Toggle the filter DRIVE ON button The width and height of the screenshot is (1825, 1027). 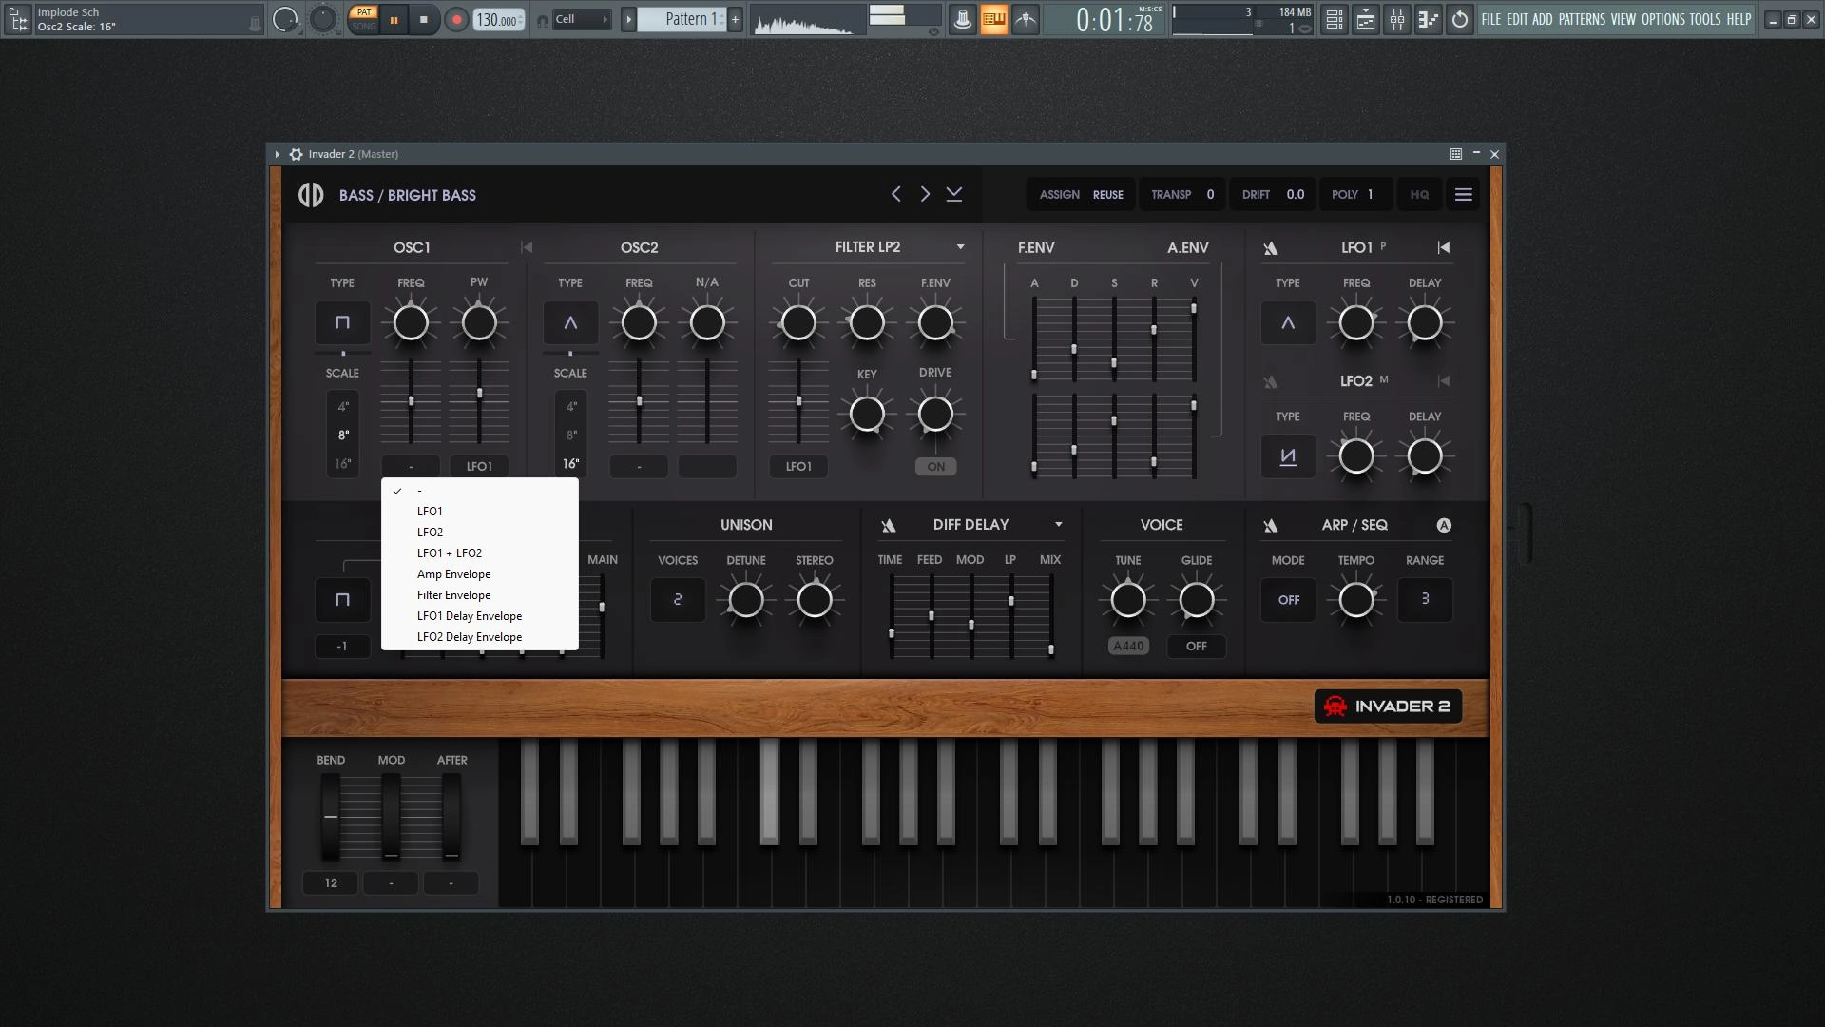click(936, 467)
